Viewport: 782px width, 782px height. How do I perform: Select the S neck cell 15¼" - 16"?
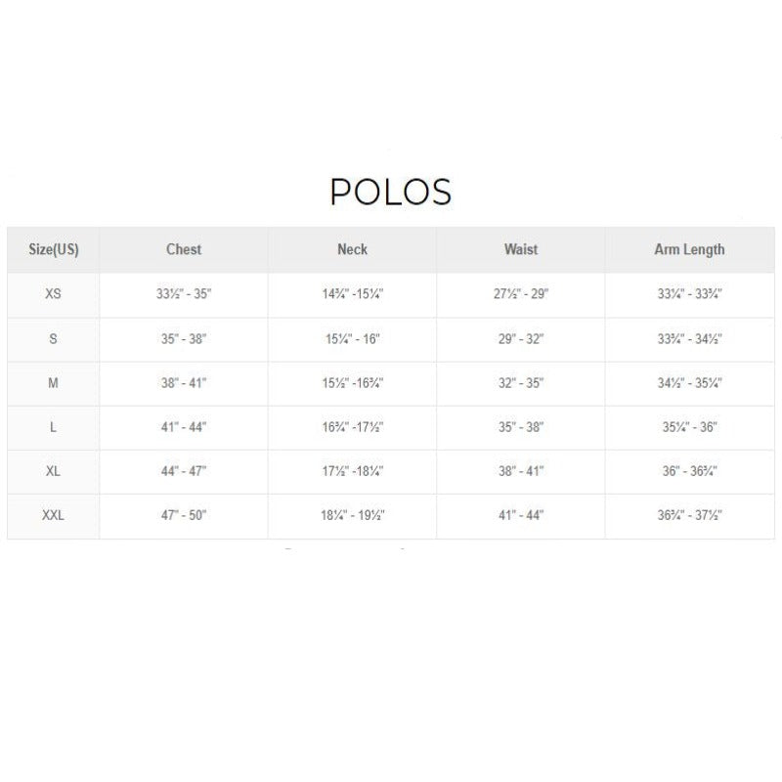[352, 339]
